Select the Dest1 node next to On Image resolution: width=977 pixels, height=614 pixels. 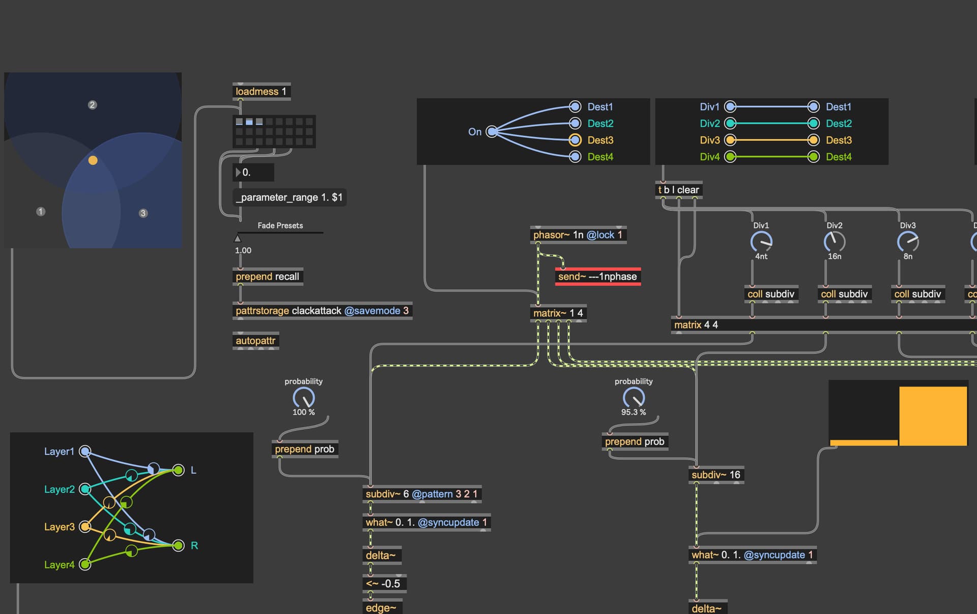click(575, 107)
